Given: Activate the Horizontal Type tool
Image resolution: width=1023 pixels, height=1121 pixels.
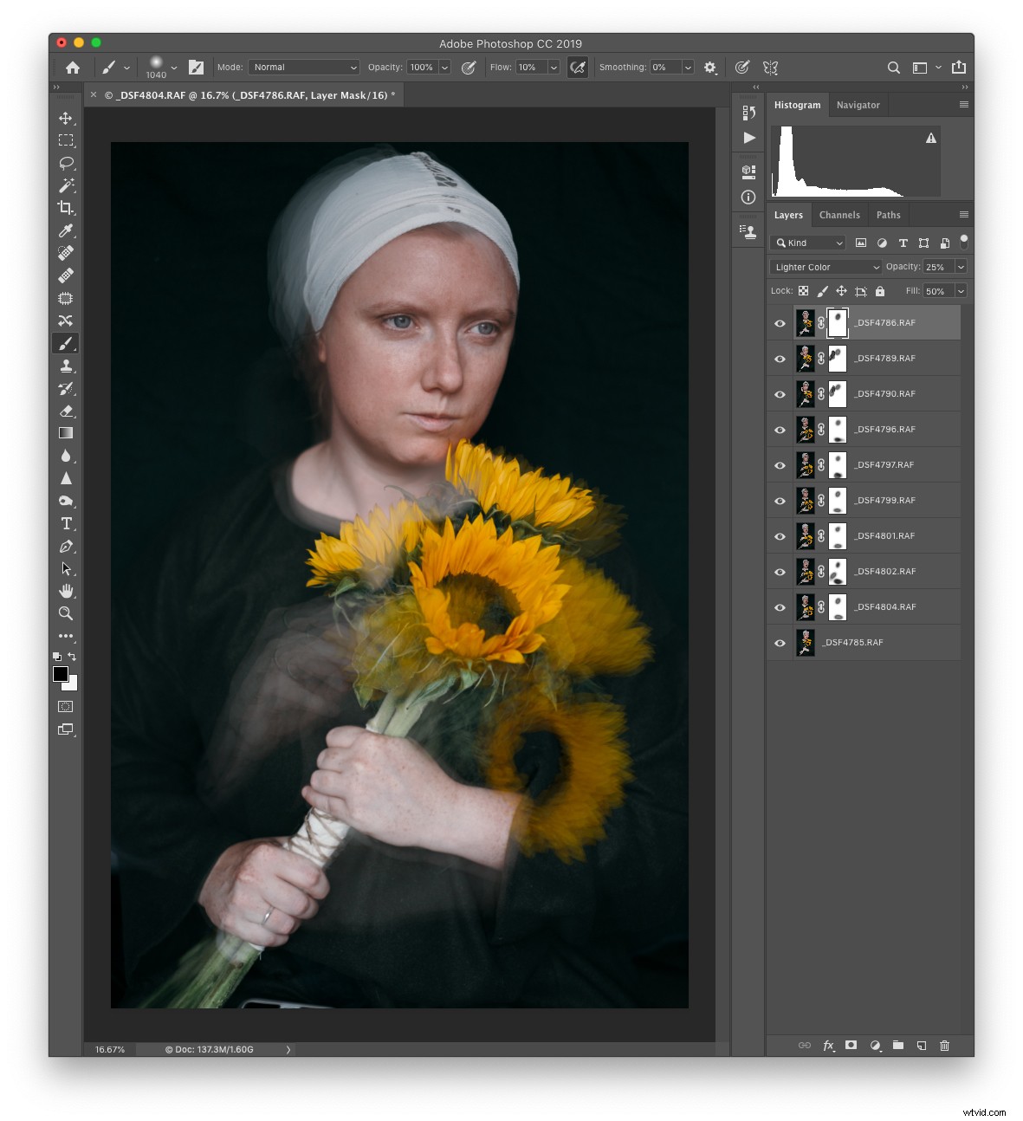Looking at the screenshot, I should tap(66, 523).
